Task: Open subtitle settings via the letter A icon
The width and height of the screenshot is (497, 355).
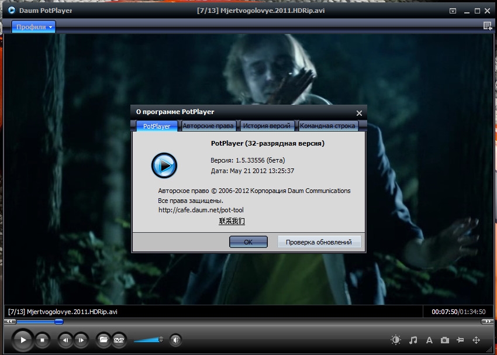Action: [x=429, y=340]
